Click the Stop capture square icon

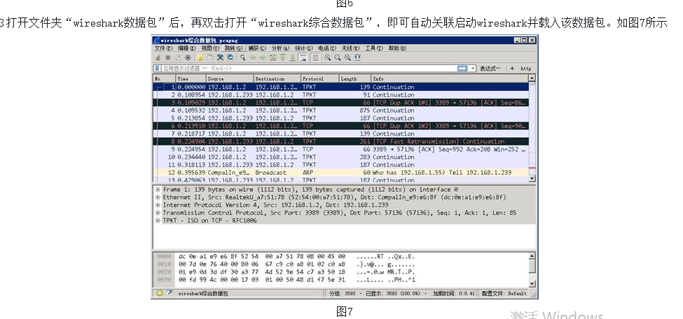pyautogui.click(x=167, y=57)
